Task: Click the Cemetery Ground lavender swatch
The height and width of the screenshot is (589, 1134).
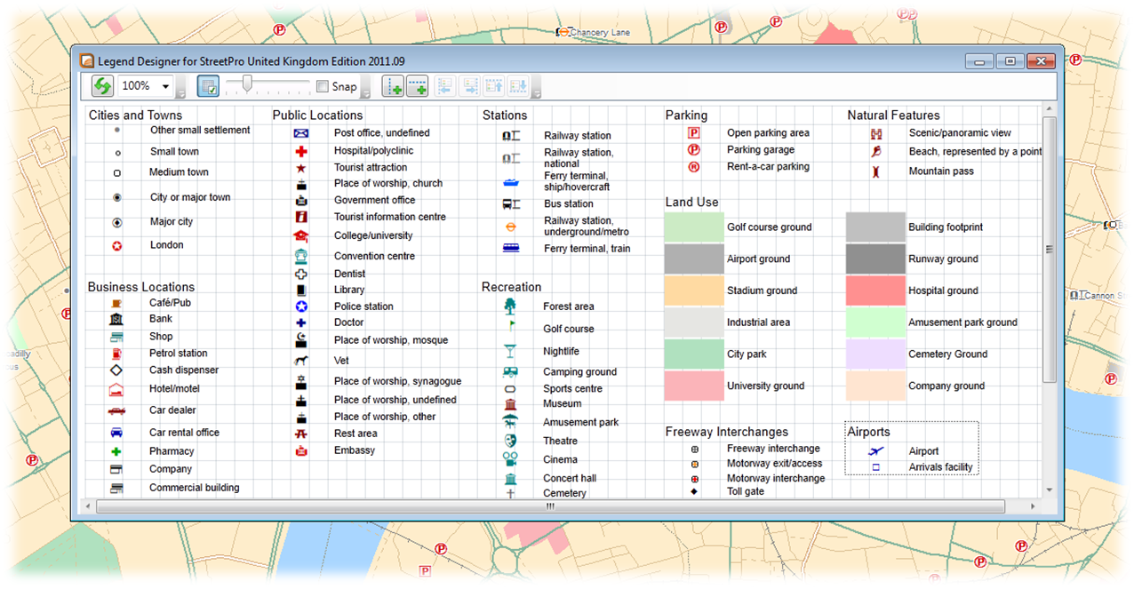Action: (x=875, y=354)
